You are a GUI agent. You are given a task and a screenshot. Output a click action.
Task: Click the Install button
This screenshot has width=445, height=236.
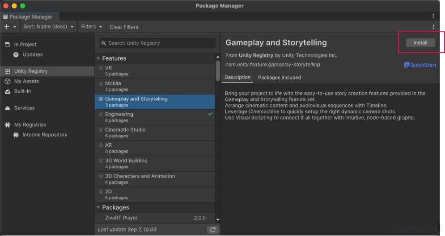pyautogui.click(x=420, y=43)
